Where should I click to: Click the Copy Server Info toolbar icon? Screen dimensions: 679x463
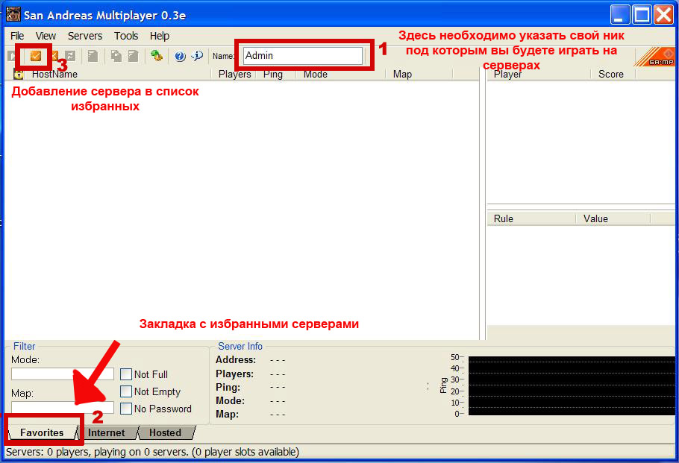coord(116,56)
